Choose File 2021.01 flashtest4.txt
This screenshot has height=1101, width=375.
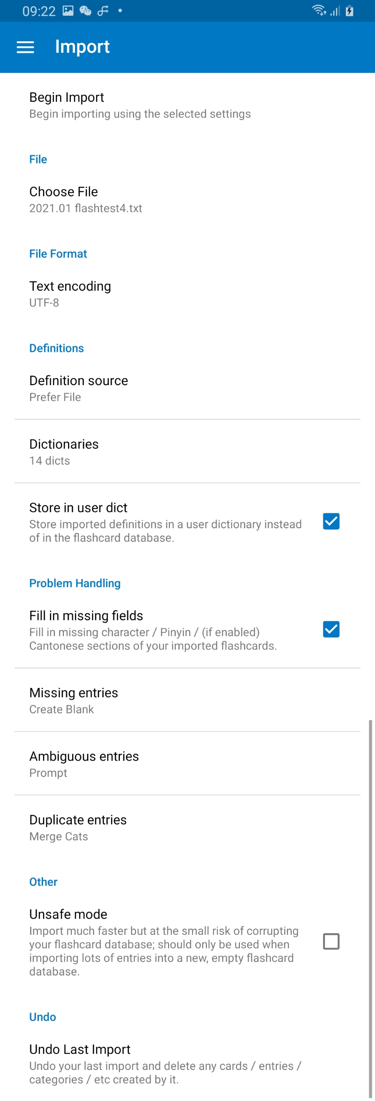pyautogui.click(x=187, y=200)
